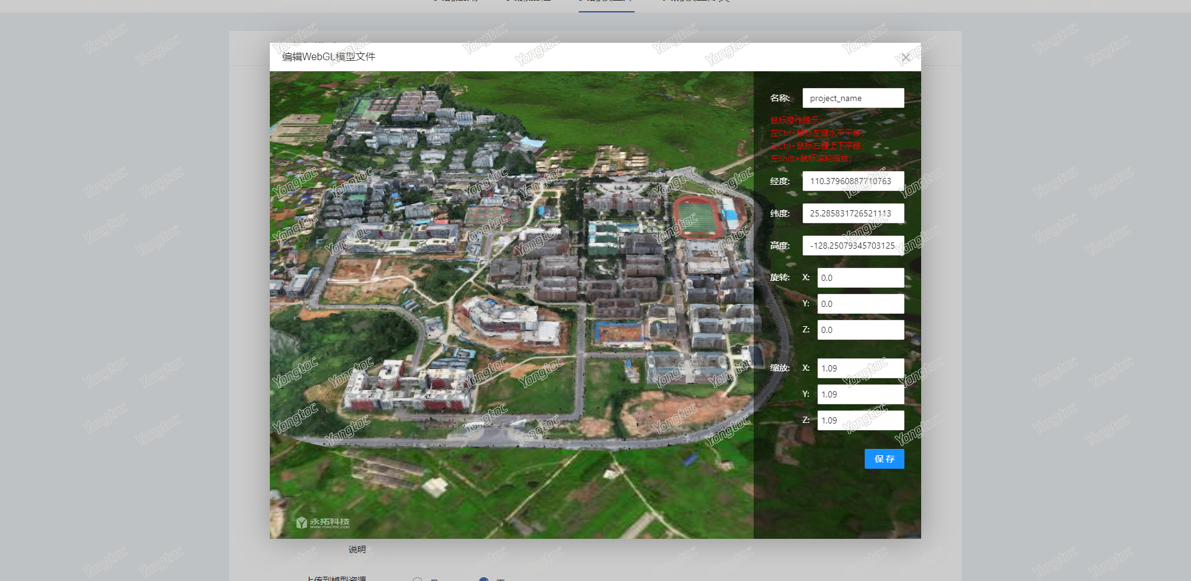Click the 编辑WebGL模型文件 dialog title
The image size is (1191, 581).
[329, 57]
